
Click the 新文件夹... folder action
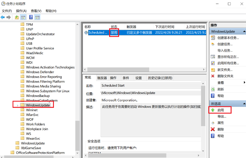point(225,70)
